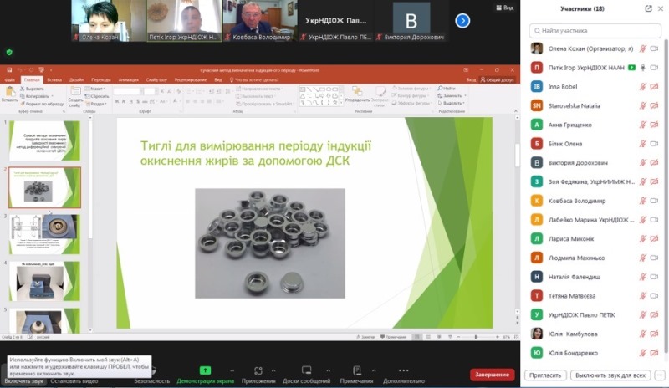Open Выделить select dropdown
This screenshot has width=669, height=388.
452,103
